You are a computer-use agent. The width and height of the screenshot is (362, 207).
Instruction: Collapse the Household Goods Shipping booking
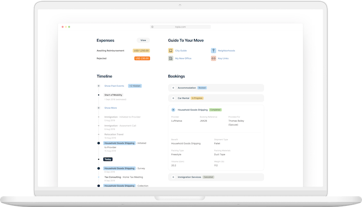(173, 110)
